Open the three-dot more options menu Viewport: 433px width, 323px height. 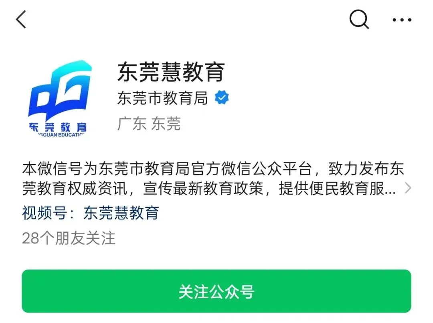point(402,20)
